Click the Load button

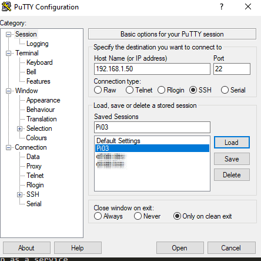[232, 143]
